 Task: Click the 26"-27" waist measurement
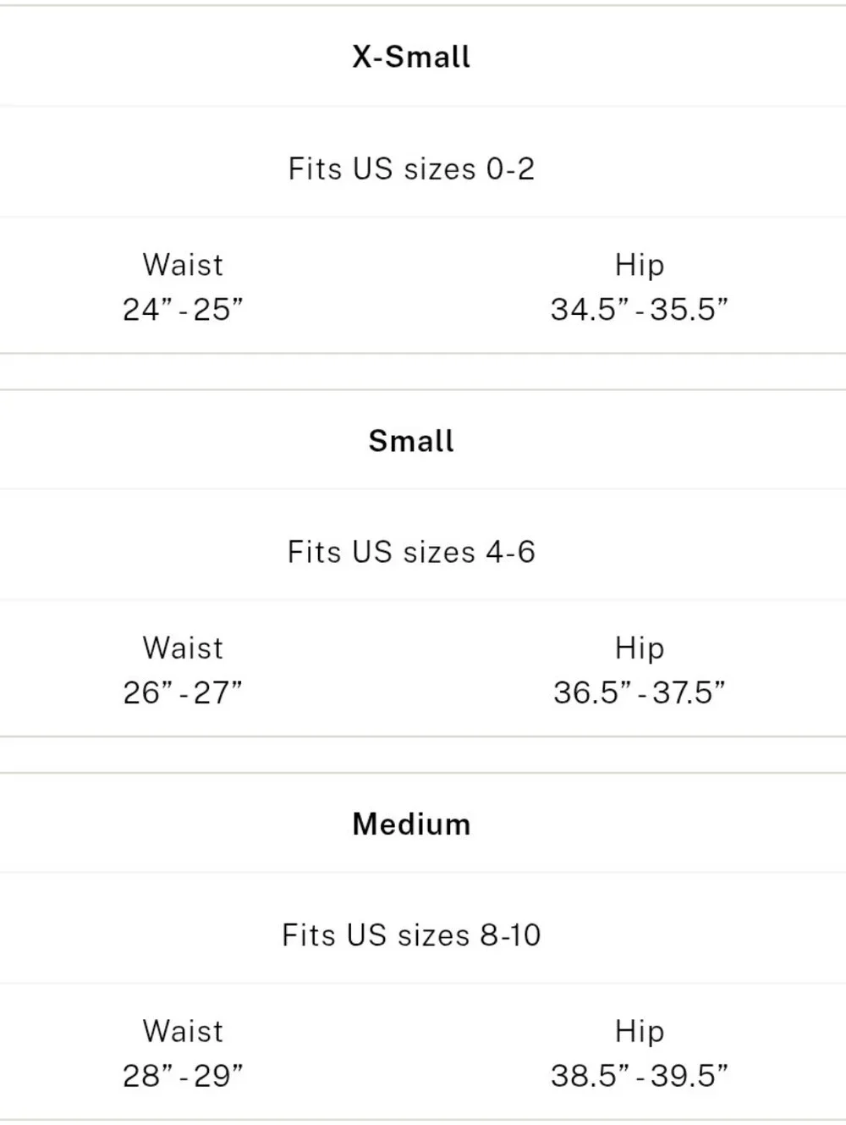pyautogui.click(x=183, y=692)
